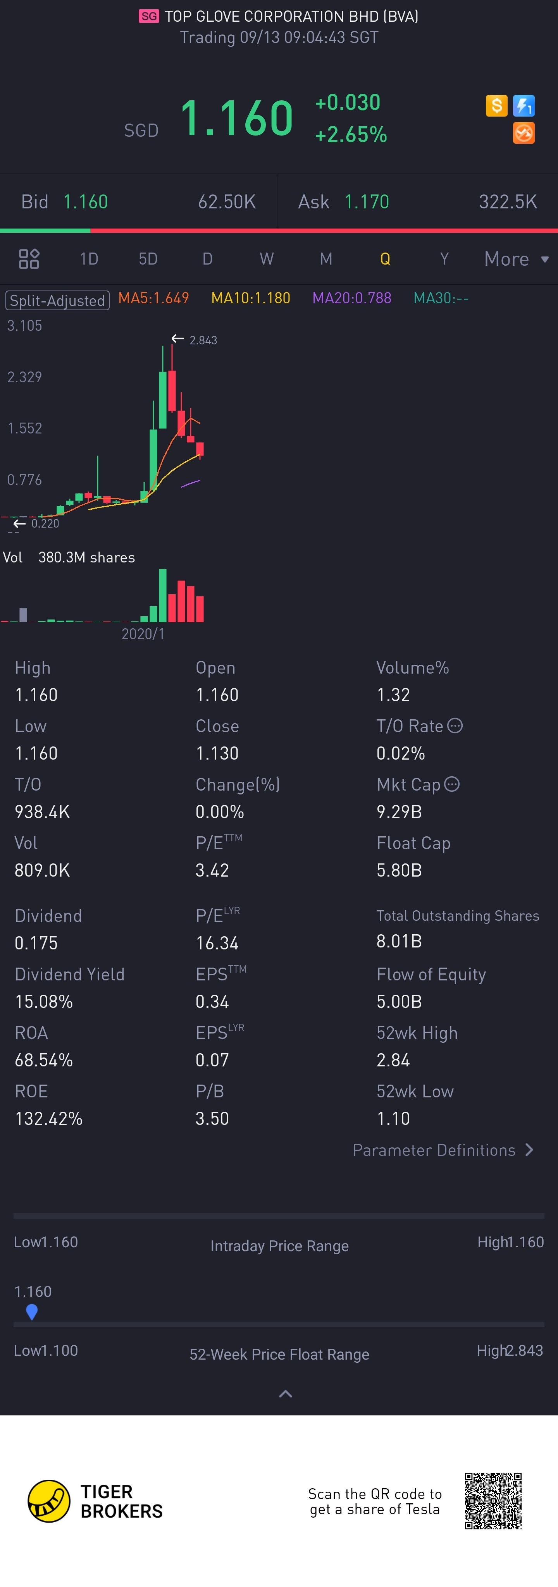
Task: Open Mkt Cap info bubble icon
Action: (x=452, y=784)
